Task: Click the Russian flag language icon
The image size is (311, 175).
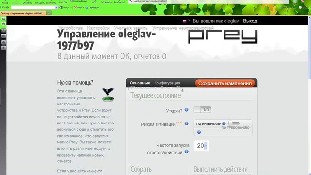Action: coord(184,21)
